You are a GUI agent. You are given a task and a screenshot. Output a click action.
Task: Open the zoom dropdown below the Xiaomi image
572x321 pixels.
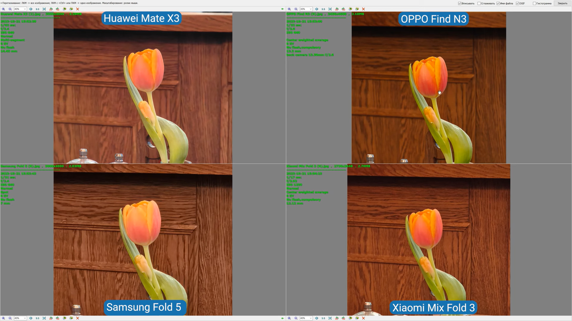(306, 318)
